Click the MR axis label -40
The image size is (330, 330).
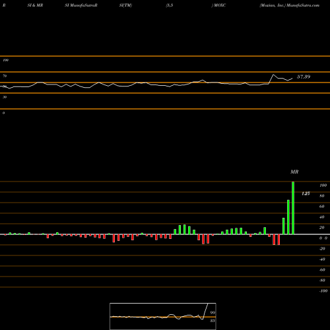point(322,259)
